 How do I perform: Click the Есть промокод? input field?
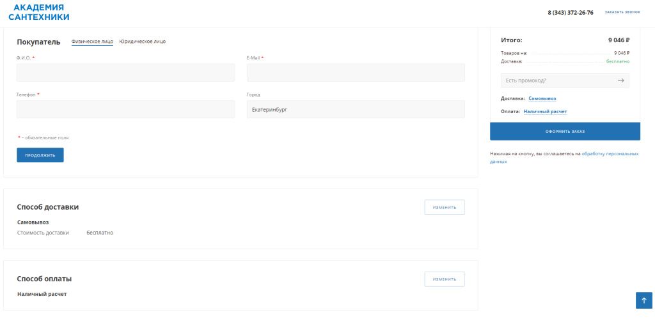click(x=556, y=81)
